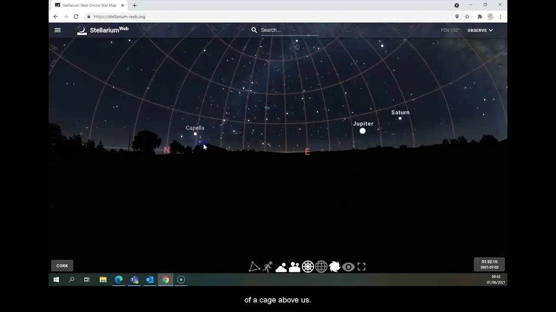
Task: Click the Stellarium Web logo
Action: tap(103, 30)
